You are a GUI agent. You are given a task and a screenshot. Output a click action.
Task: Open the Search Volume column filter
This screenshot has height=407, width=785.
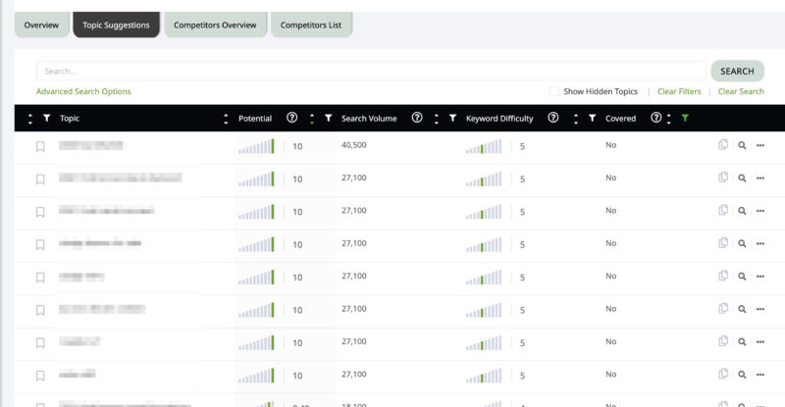tap(328, 118)
